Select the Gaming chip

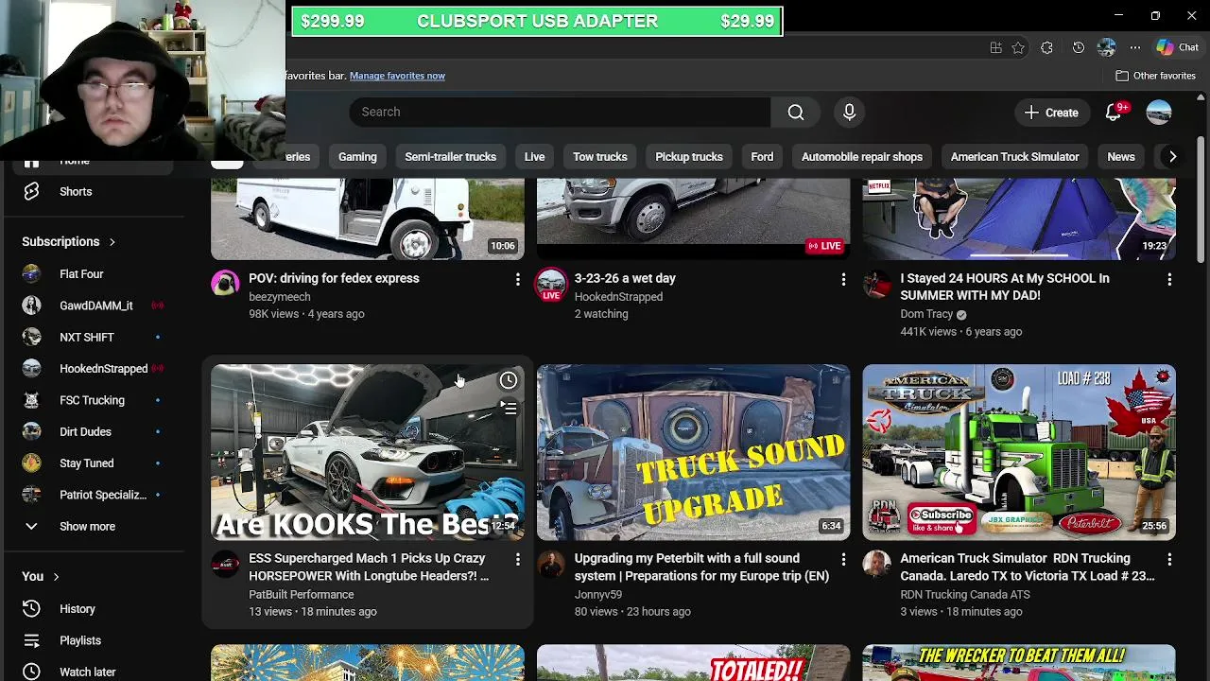pyautogui.click(x=357, y=157)
